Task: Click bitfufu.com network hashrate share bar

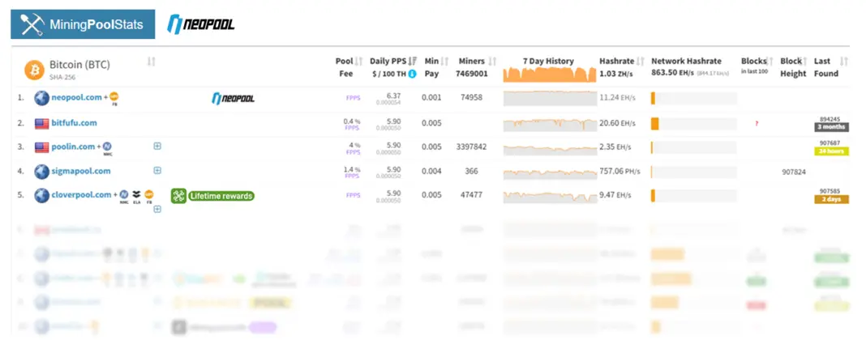Action: pos(693,124)
